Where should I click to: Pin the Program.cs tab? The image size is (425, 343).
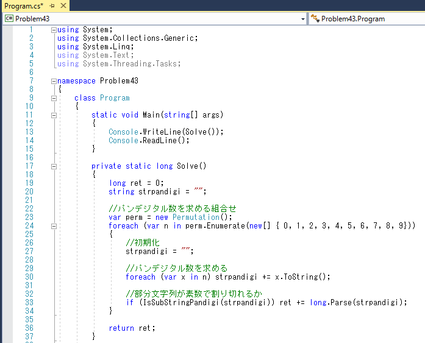coord(52,5)
